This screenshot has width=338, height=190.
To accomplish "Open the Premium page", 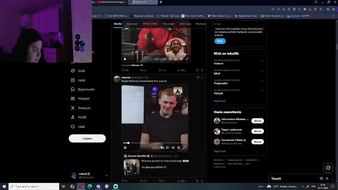I will tap(81, 108).
